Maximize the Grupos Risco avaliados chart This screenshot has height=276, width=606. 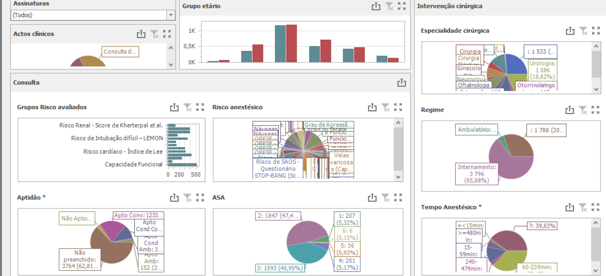tap(200, 107)
